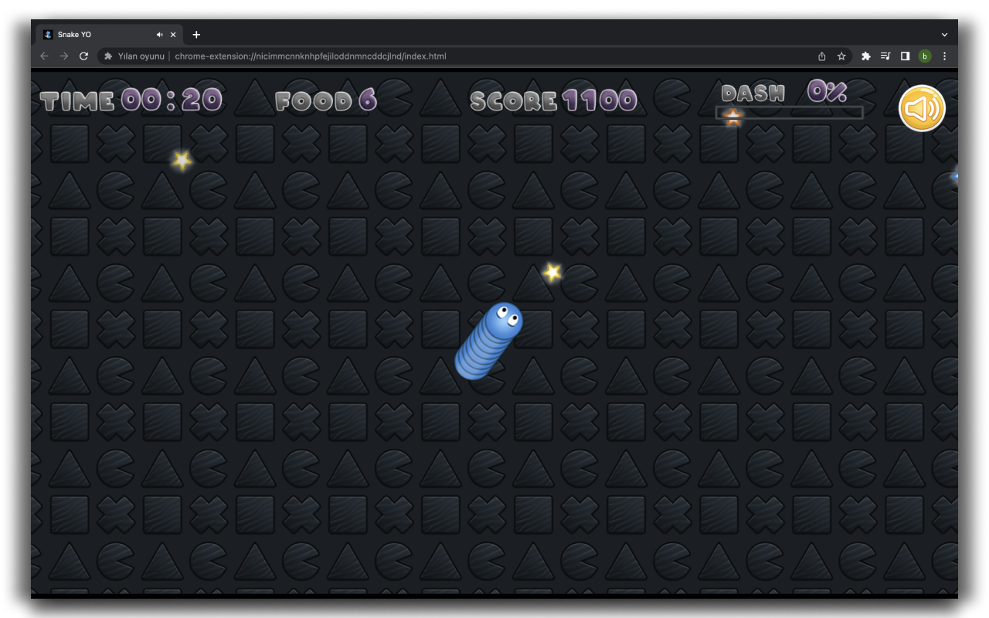The height and width of the screenshot is (618, 989).
Task: Toggle the green profile avatar b
Action: tap(924, 56)
